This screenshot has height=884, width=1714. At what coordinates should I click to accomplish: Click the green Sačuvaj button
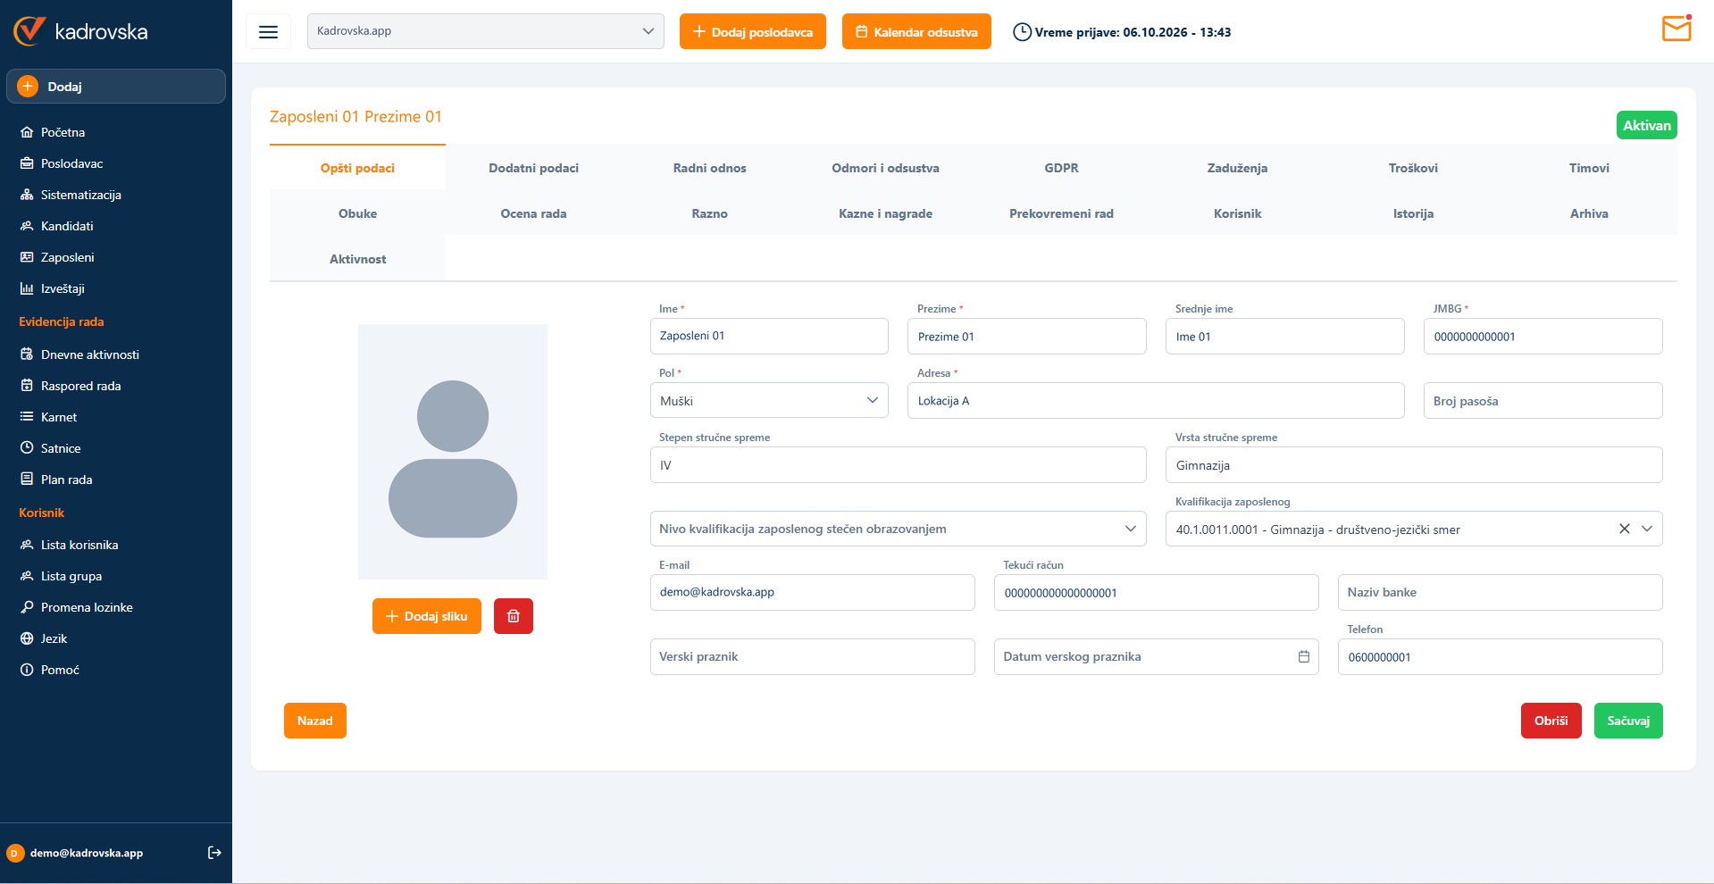(x=1628, y=721)
